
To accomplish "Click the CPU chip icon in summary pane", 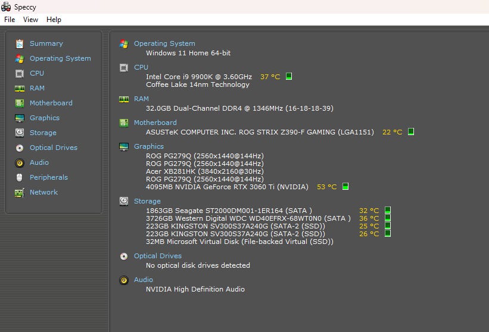I will tap(124, 68).
